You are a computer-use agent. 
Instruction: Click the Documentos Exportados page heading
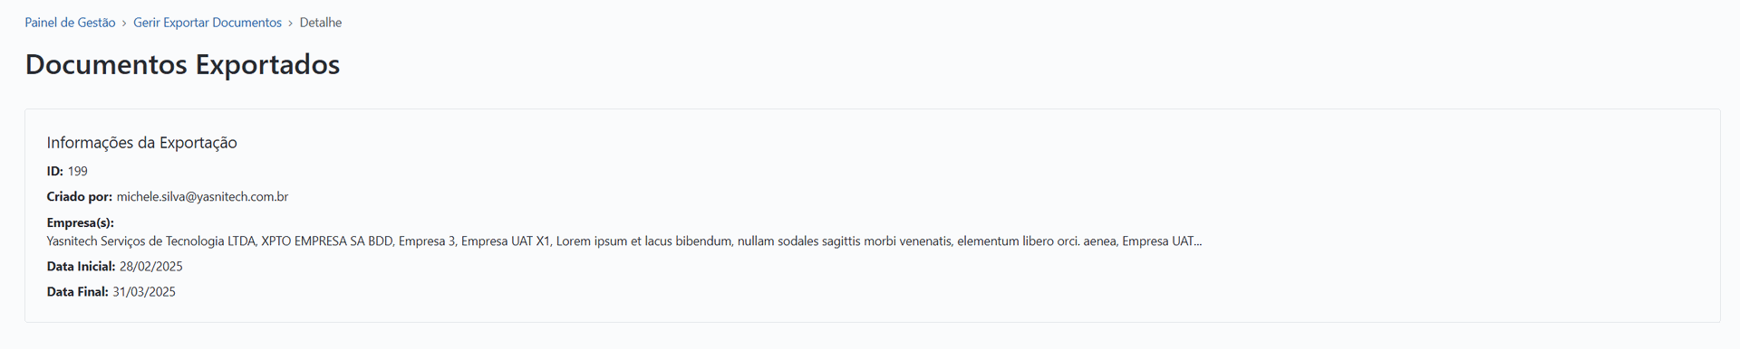point(182,64)
